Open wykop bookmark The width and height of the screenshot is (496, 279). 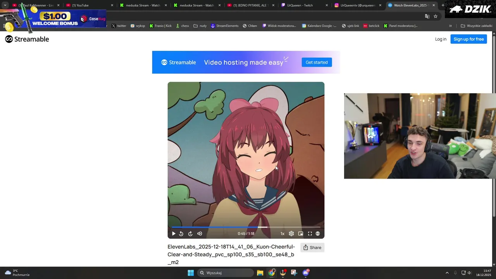(x=138, y=26)
